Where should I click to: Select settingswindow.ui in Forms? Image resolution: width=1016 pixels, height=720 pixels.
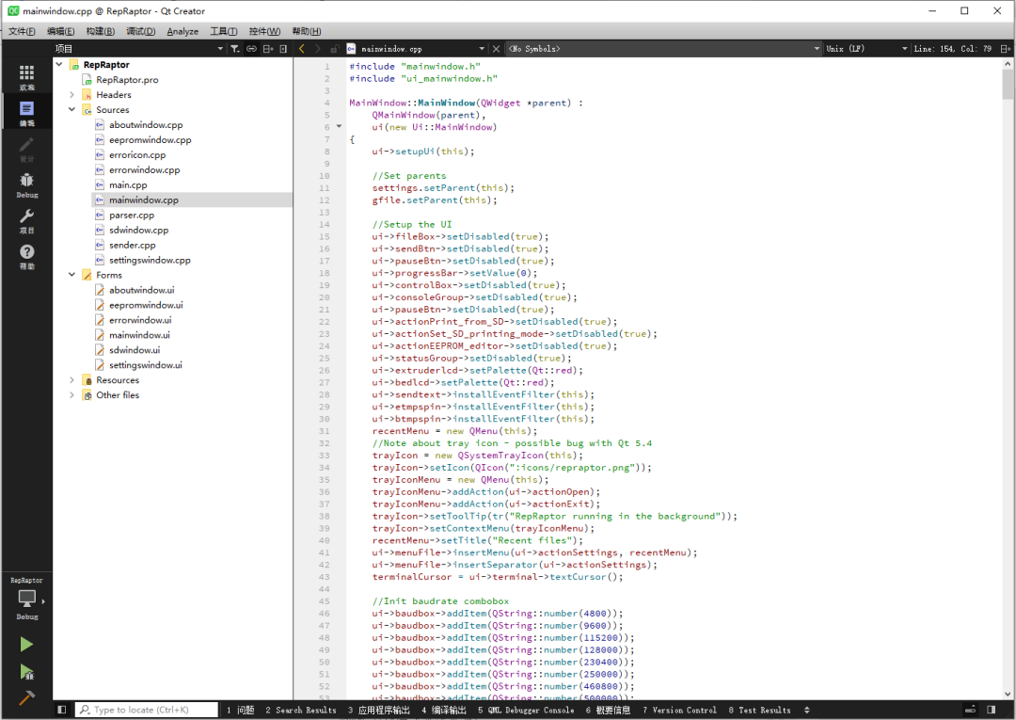pyautogui.click(x=146, y=365)
